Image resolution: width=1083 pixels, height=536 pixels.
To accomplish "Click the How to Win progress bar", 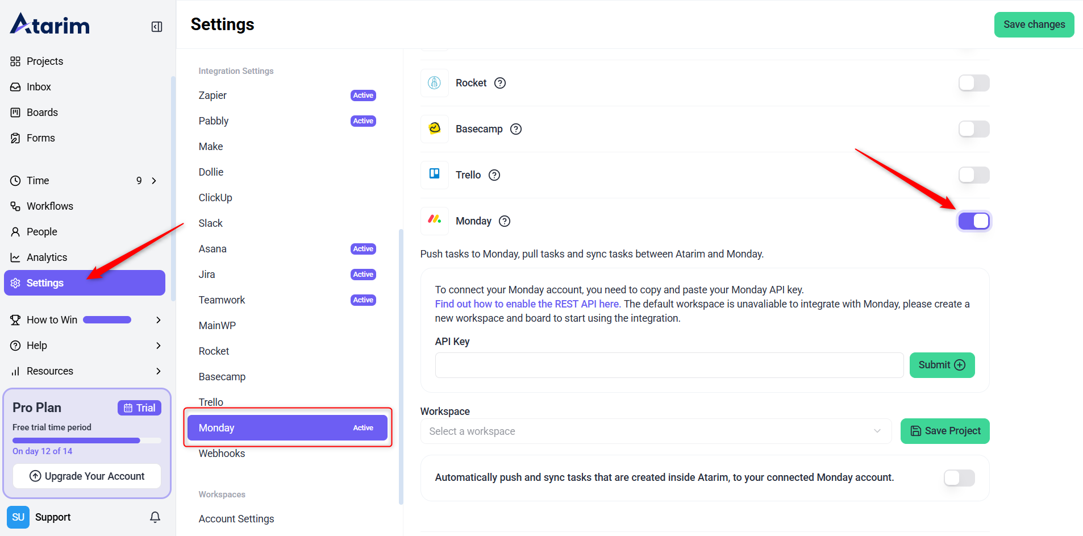I will coord(107,320).
